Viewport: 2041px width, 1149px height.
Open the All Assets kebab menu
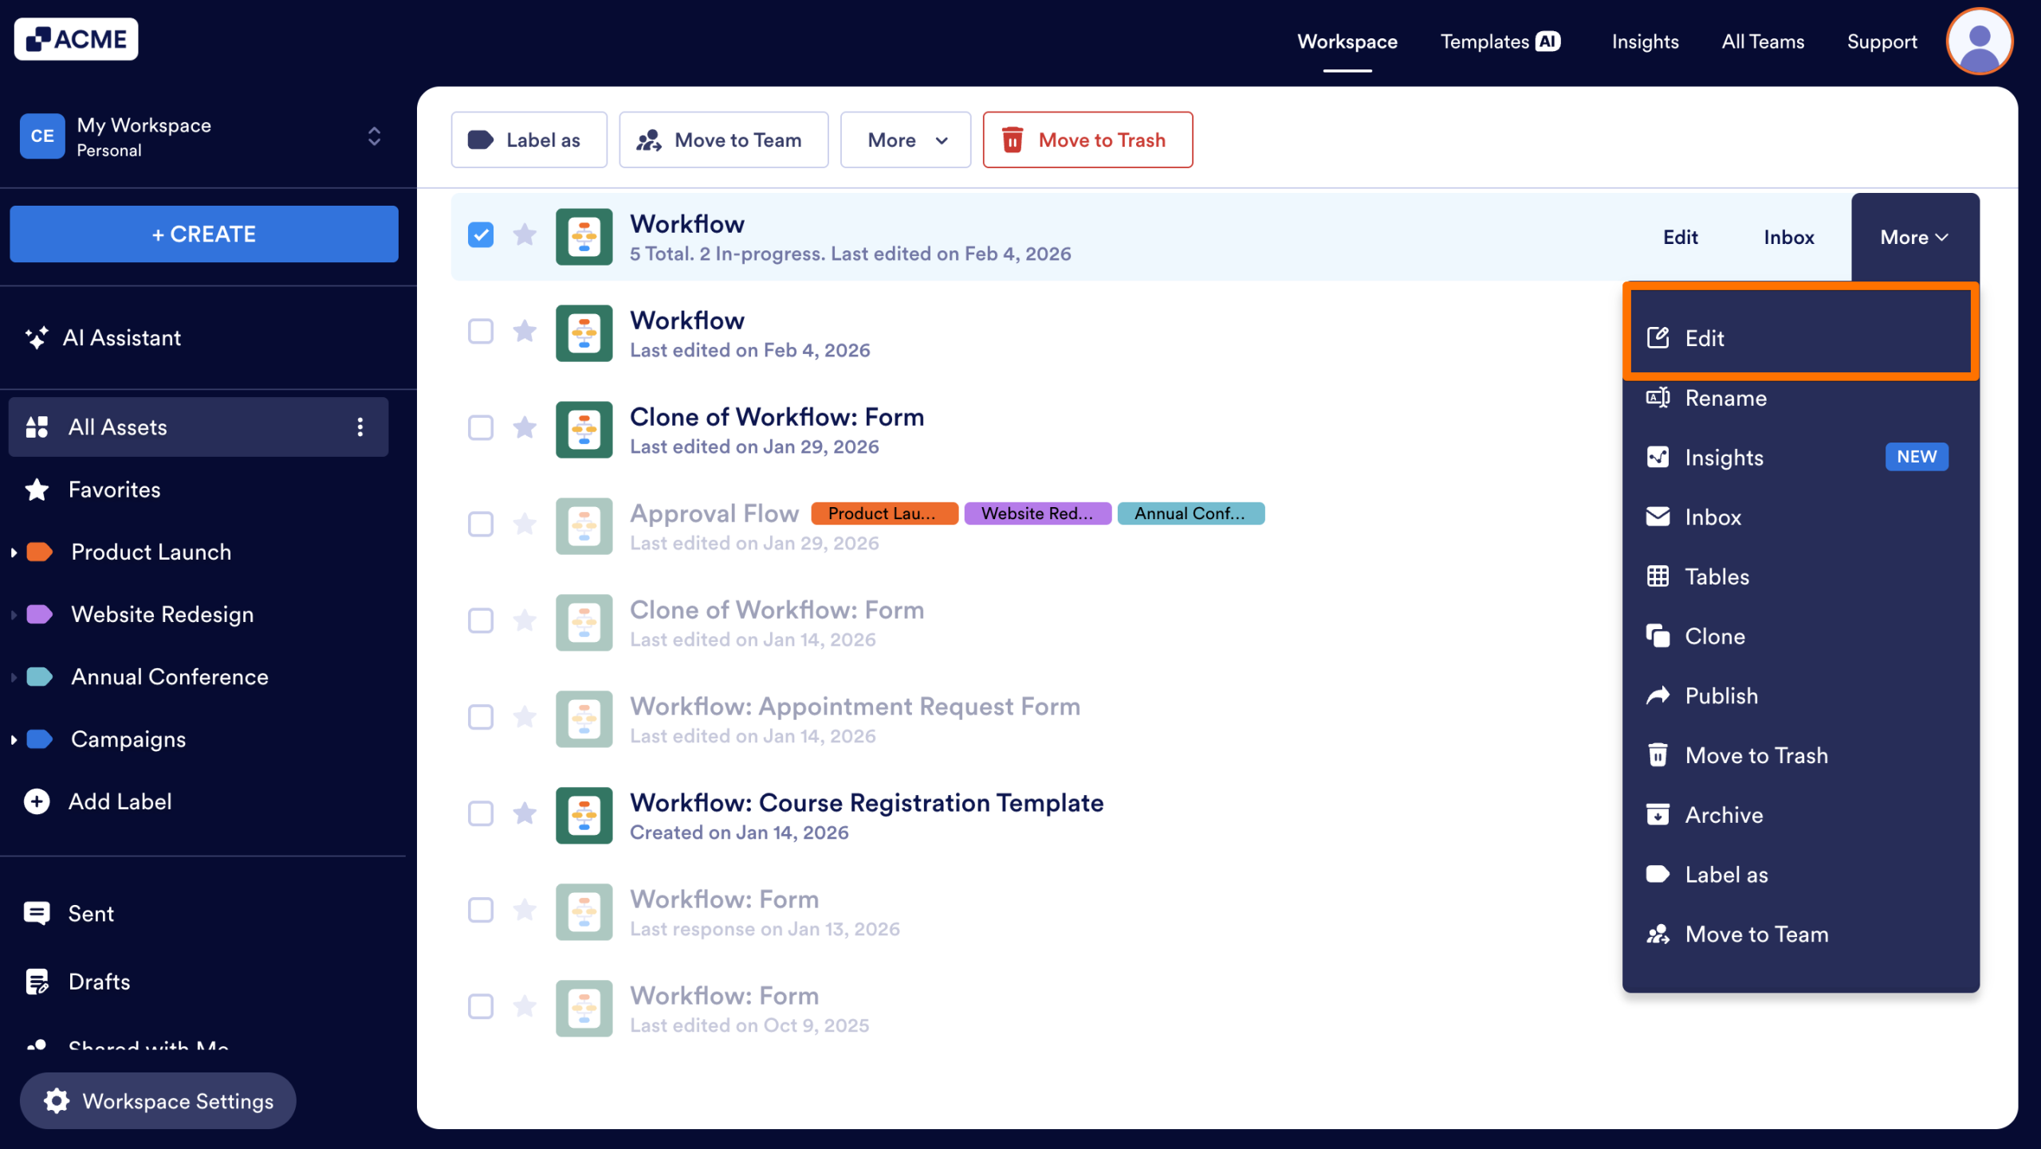coord(360,427)
